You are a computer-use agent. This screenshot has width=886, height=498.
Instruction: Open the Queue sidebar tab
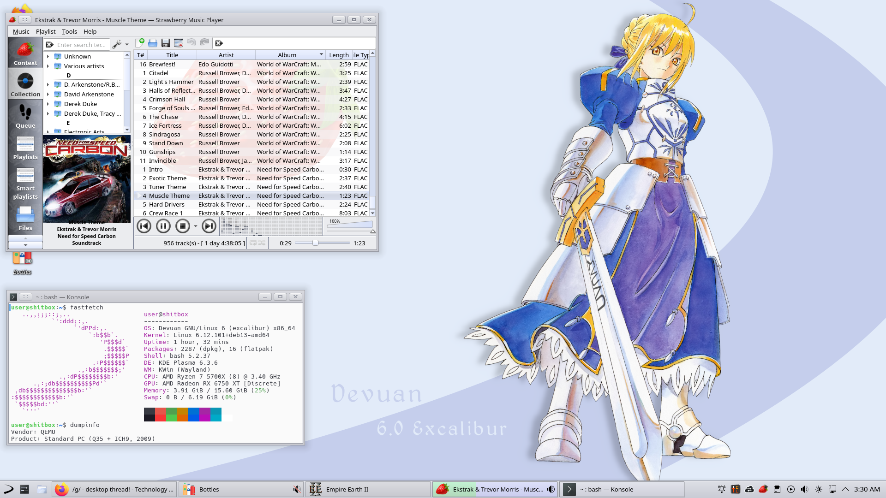[25, 116]
